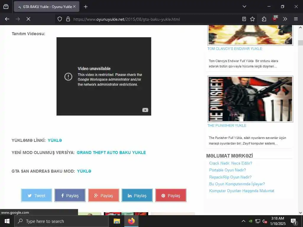Share on Google Plus Paylaş button
The width and height of the screenshot is (303, 227).
coord(104,195)
